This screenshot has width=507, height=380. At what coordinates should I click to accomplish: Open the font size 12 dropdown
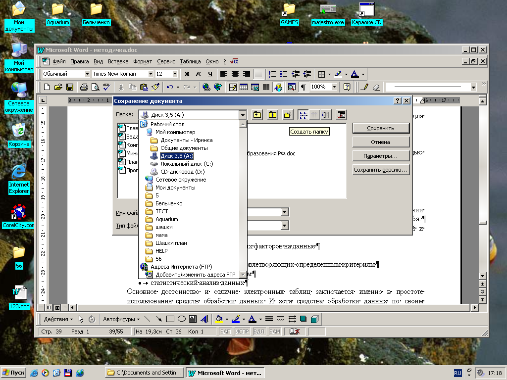click(x=175, y=74)
